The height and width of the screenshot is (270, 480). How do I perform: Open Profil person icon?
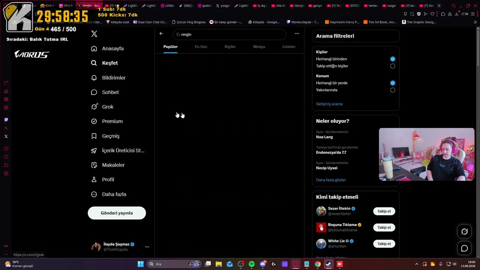94,180
